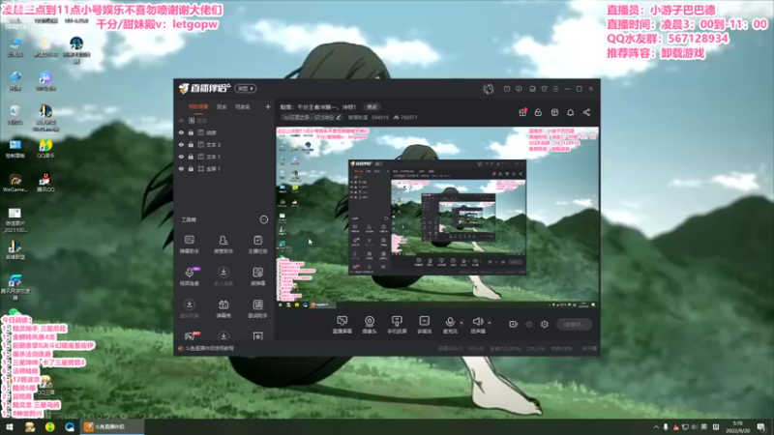Click the skin T-shirt icon in title bar

click(x=544, y=89)
